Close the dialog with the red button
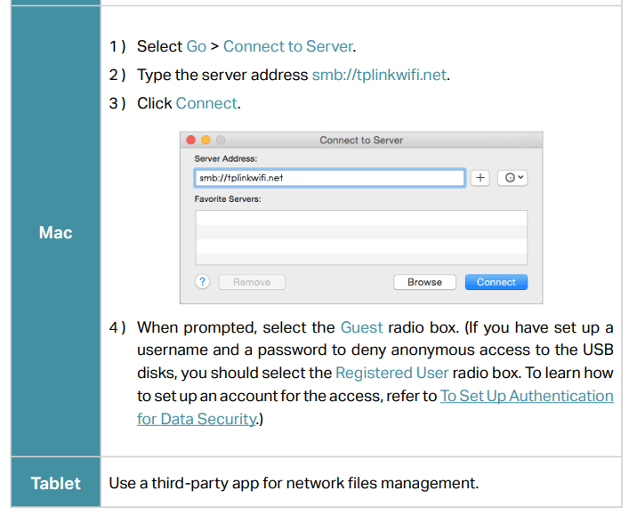Image resolution: width=629 pixels, height=515 pixels. (190, 141)
